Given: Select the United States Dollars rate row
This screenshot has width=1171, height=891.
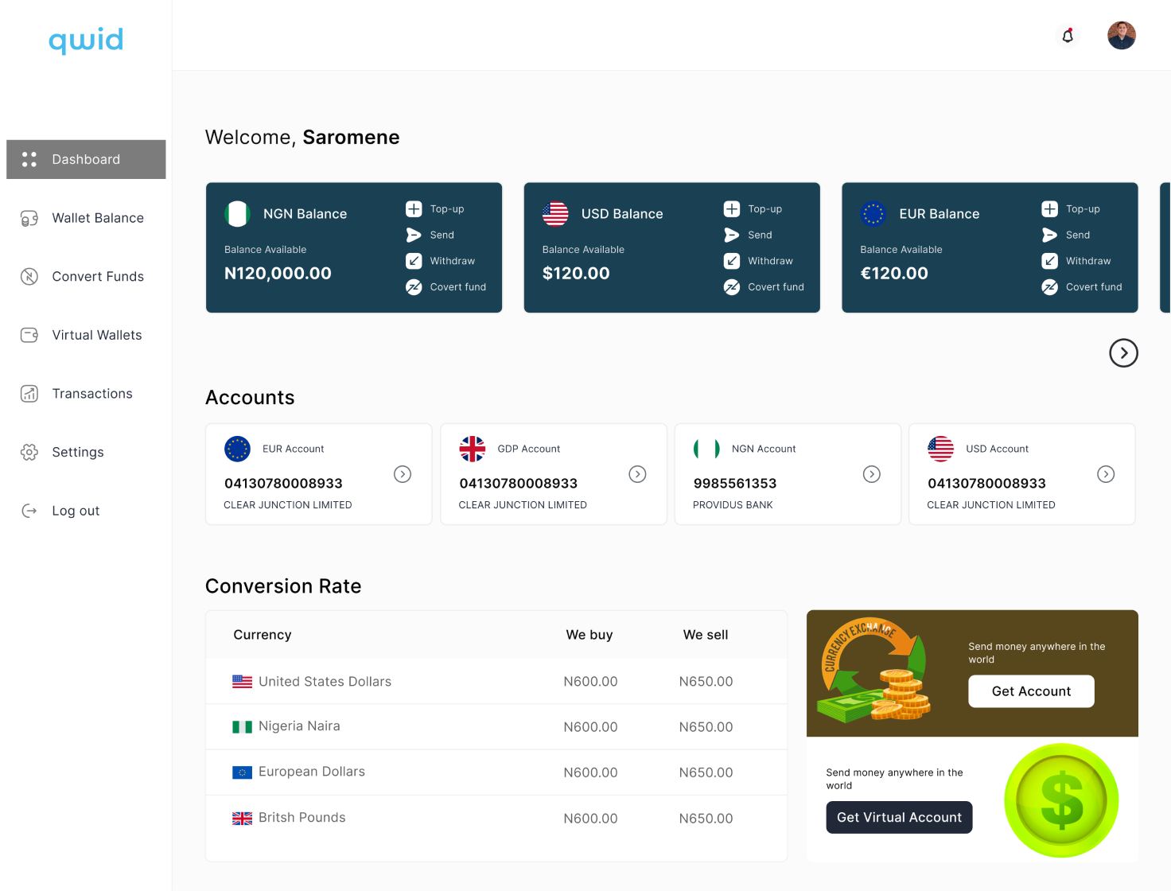Looking at the screenshot, I should [496, 682].
